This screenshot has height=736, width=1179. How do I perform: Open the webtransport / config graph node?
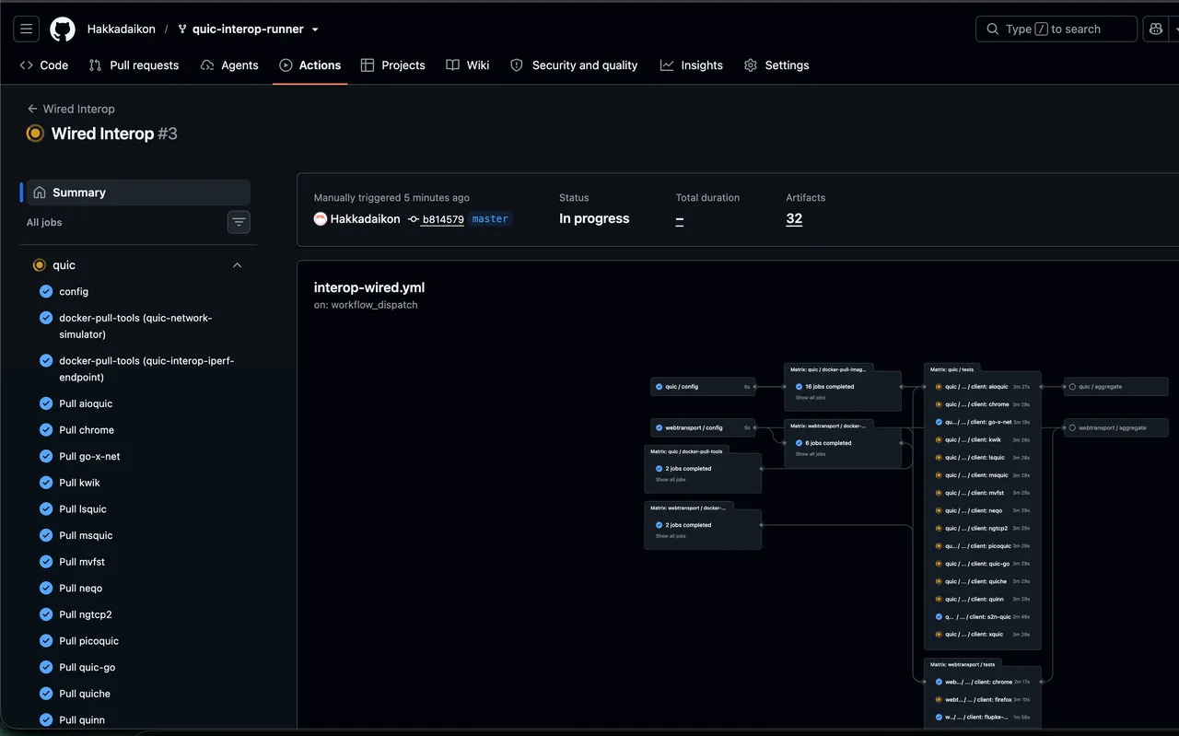702,427
